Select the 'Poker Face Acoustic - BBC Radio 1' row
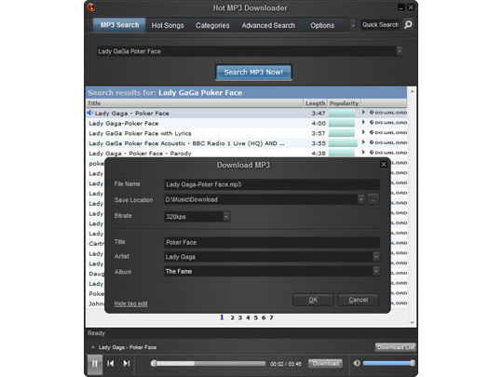 (246, 143)
